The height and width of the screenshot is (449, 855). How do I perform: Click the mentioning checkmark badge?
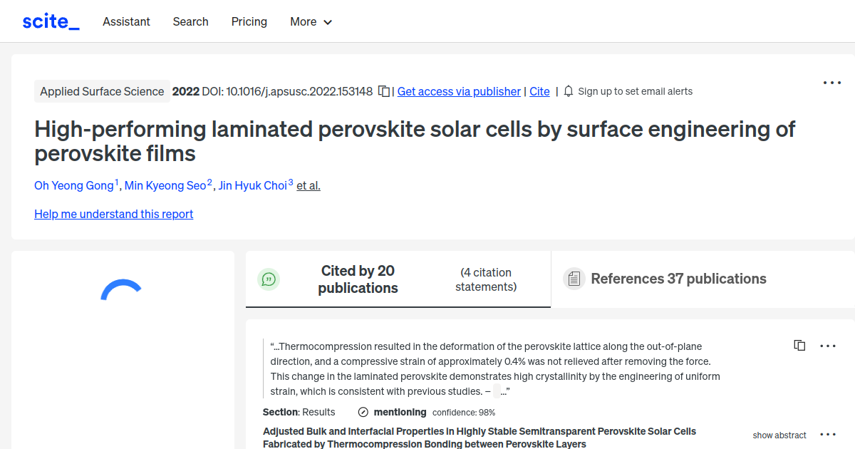click(x=363, y=412)
